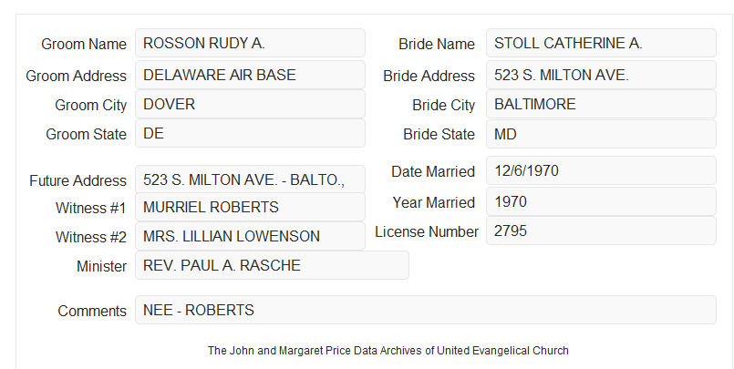Viewport: 734px width, 369px height.
Task: Select the Bride Address input box
Action: 601,75
